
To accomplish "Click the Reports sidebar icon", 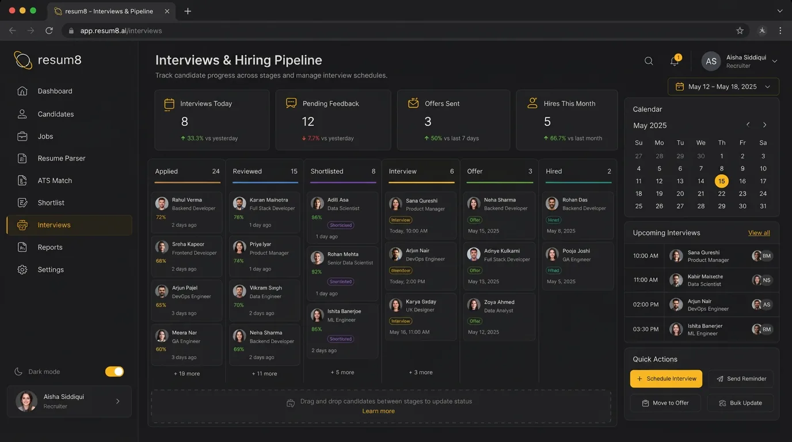I will coord(22,247).
